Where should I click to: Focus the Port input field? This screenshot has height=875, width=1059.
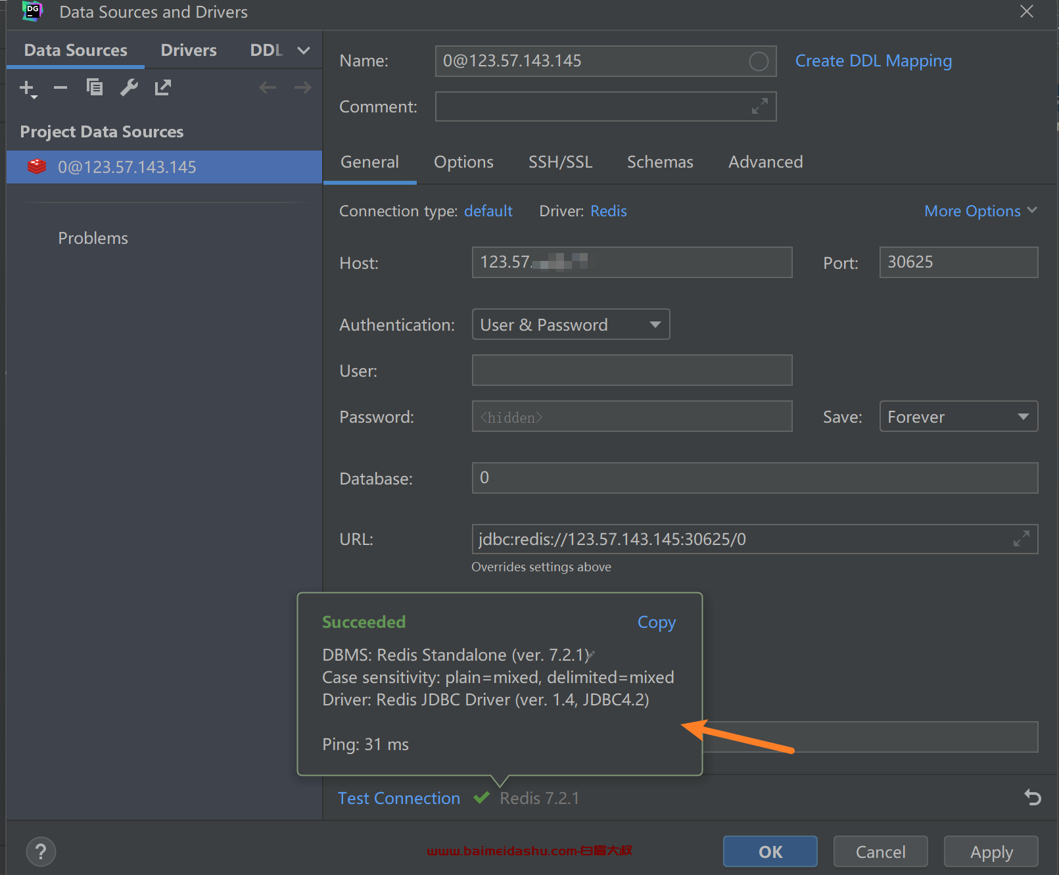point(958,262)
